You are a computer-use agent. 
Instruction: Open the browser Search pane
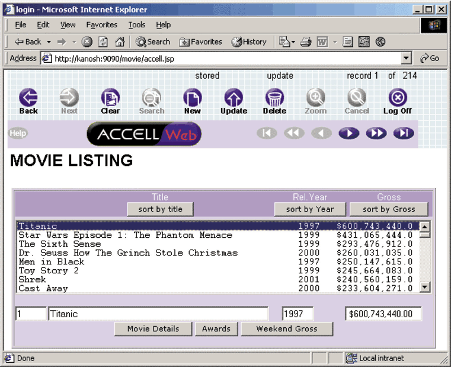click(x=153, y=42)
